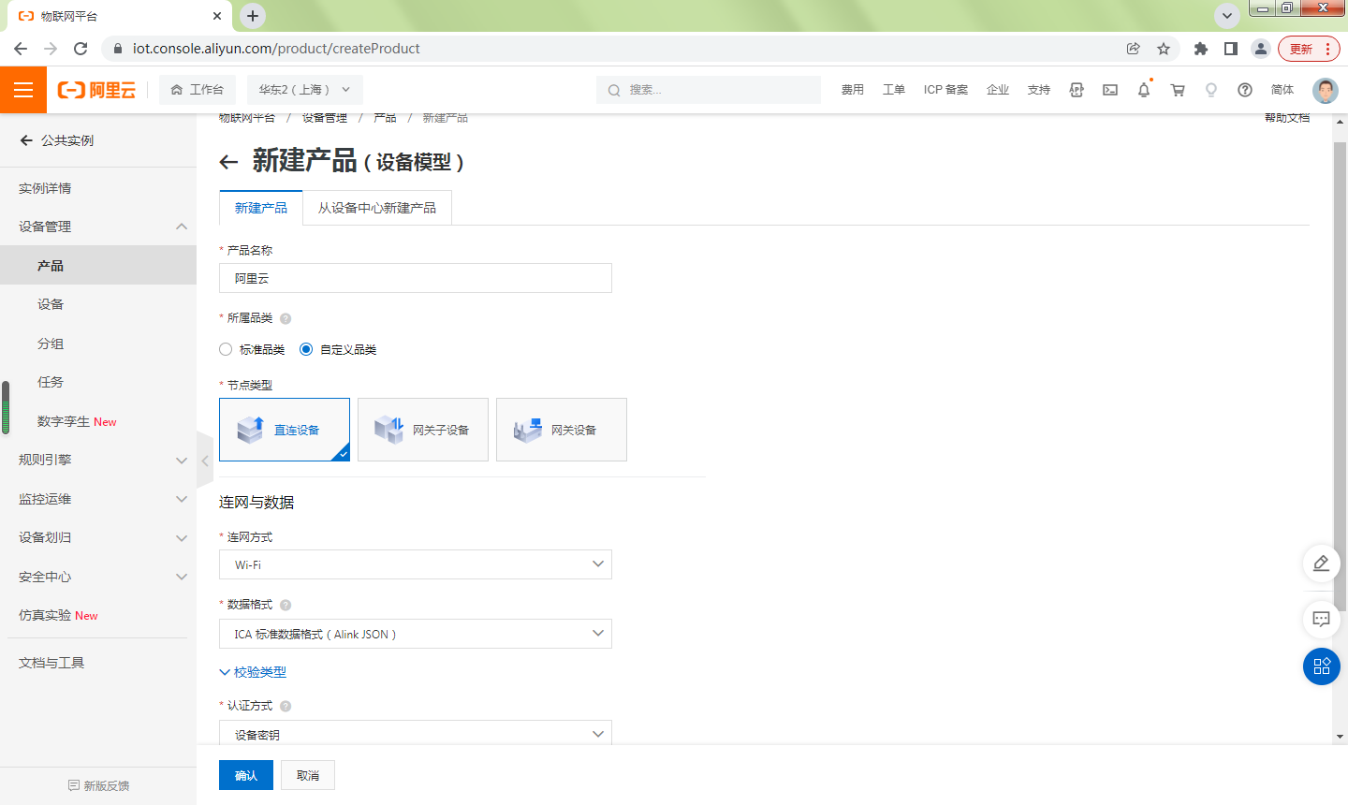Collapse the 设备管理 sidebar section
The width and height of the screenshot is (1348, 805).
182,227
